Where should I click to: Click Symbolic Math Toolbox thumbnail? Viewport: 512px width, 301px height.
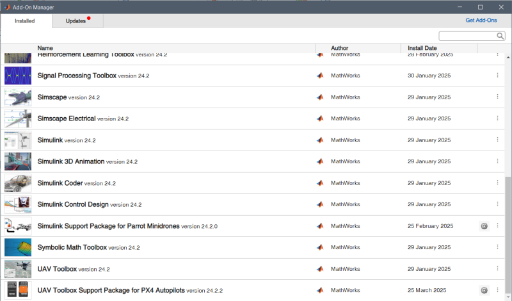[x=18, y=247]
